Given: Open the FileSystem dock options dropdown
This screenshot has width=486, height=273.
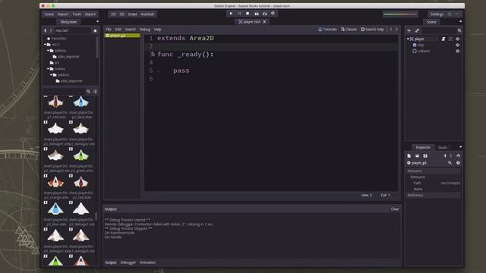Looking at the screenshot, I should click(x=98, y=22).
